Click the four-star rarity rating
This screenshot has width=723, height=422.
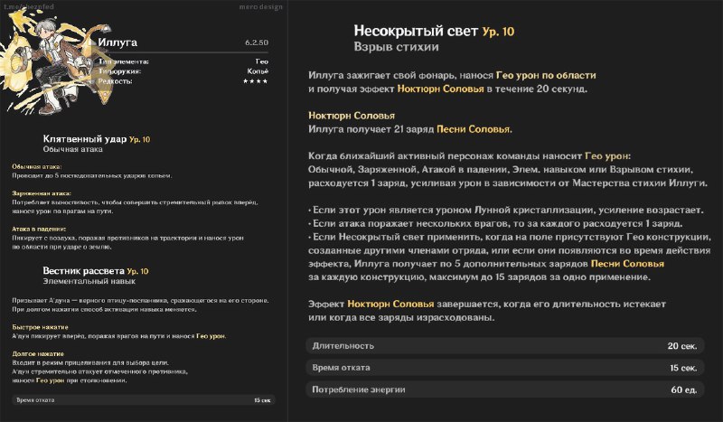click(256, 81)
